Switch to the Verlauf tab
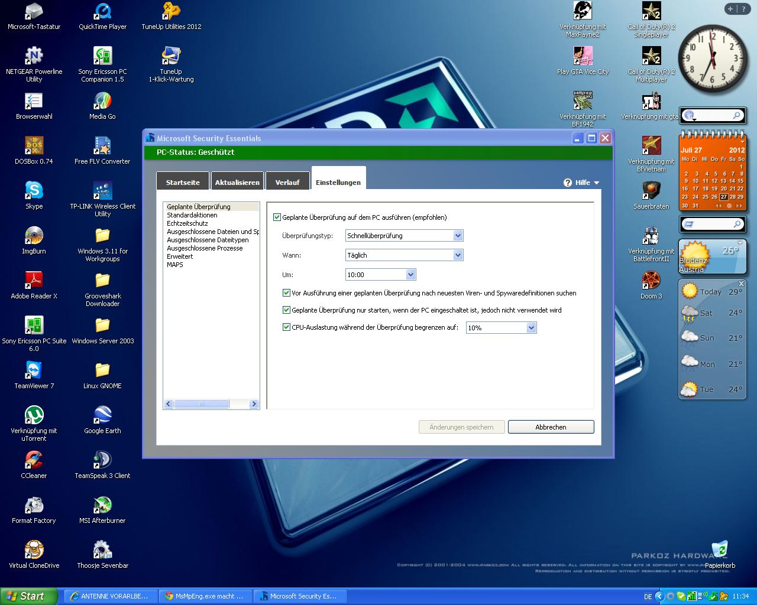The width and height of the screenshot is (757, 605). click(287, 182)
